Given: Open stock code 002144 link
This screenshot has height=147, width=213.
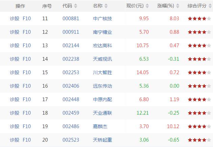Looking at the screenshot, I should (x=71, y=46).
